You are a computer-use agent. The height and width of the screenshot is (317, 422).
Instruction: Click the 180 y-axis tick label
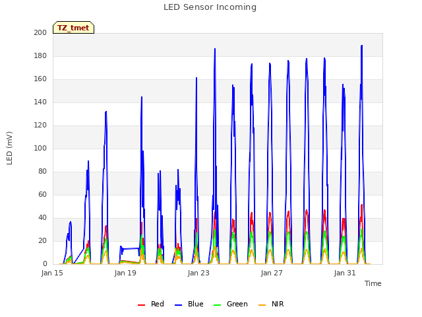tap(40, 55)
